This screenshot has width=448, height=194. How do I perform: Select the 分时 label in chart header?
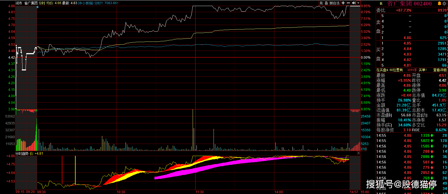[x=42, y=3]
